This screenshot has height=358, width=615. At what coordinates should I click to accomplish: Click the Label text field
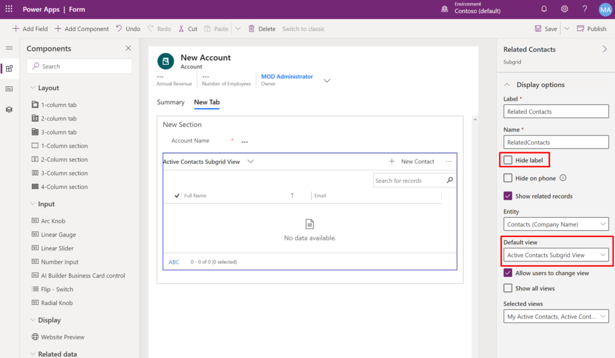coord(556,112)
